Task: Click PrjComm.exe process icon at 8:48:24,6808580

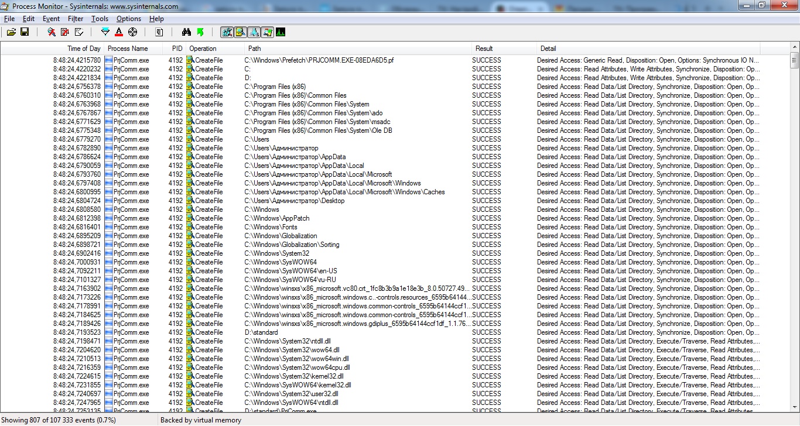Action: (109, 209)
